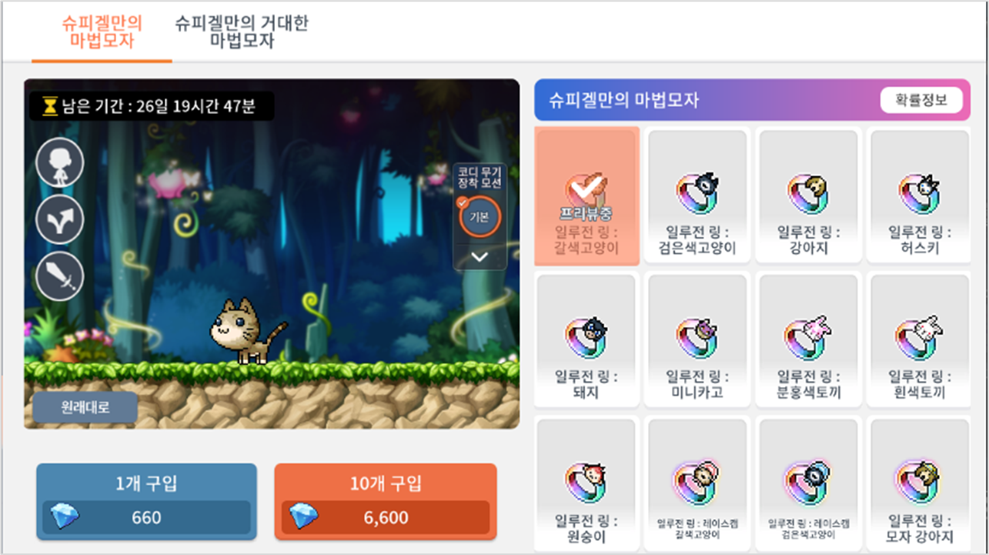The width and height of the screenshot is (989, 555).
Task: Click the 원래대로 reset button
Action: 85,408
